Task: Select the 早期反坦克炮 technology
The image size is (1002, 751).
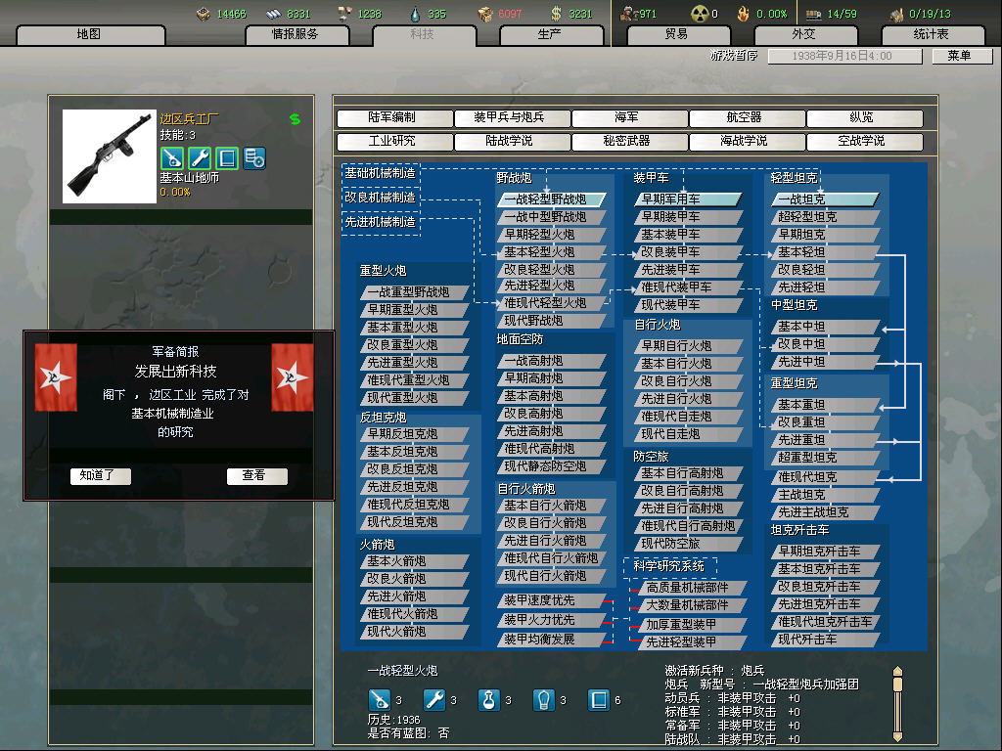Action: (414, 434)
